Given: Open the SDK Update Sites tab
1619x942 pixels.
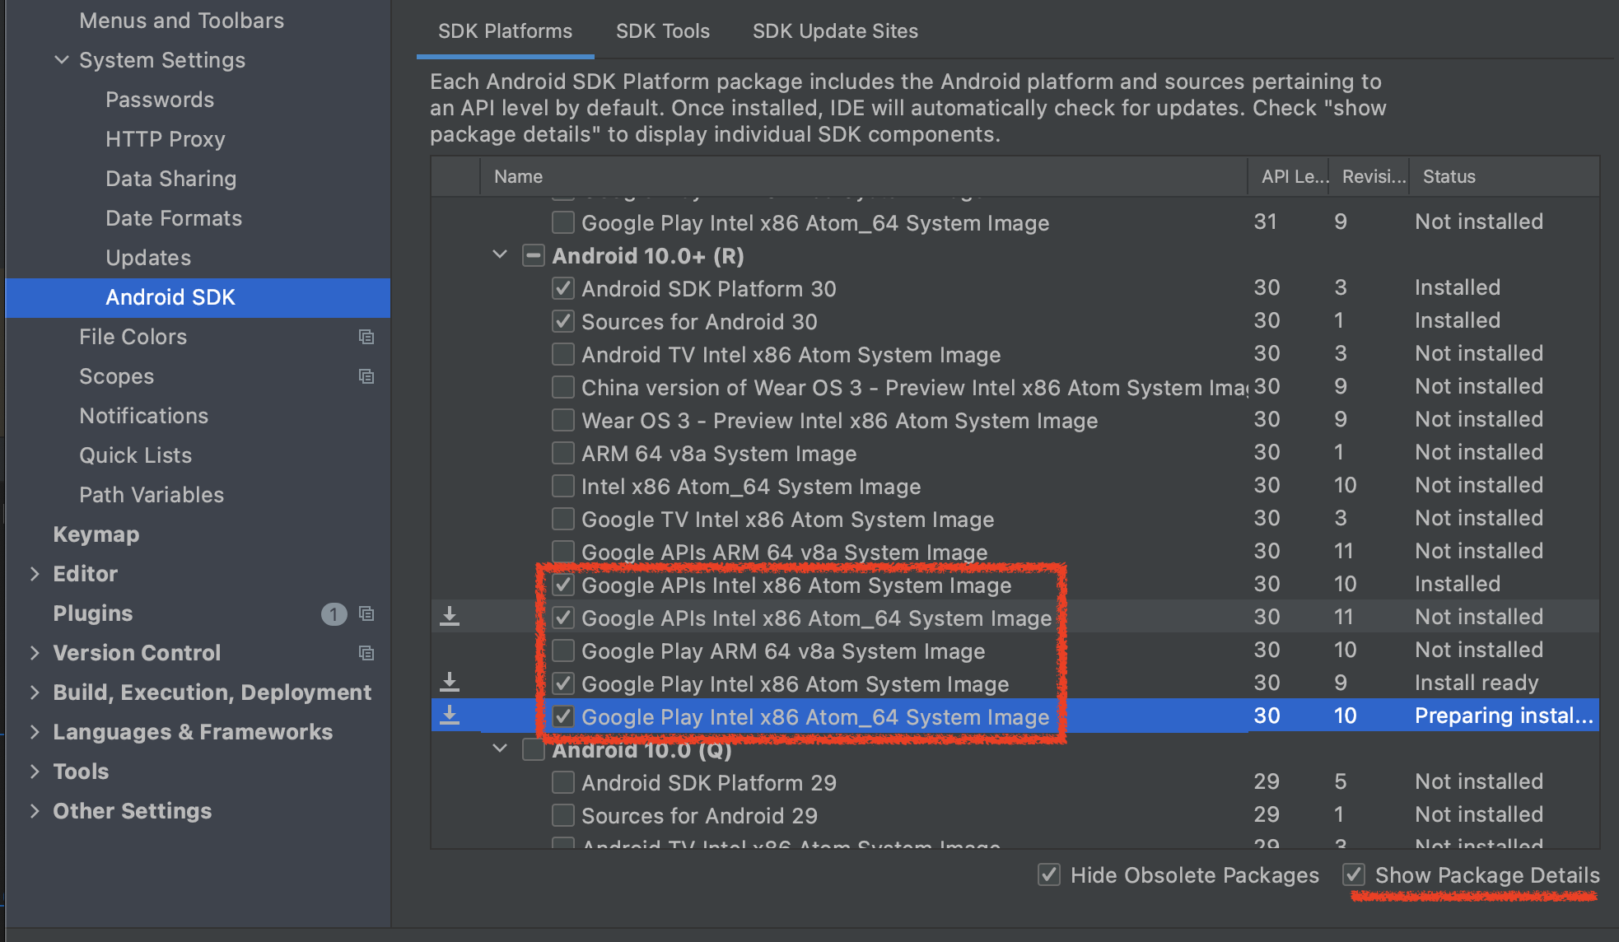Looking at the screenshot, I should (x=835, y=31).
